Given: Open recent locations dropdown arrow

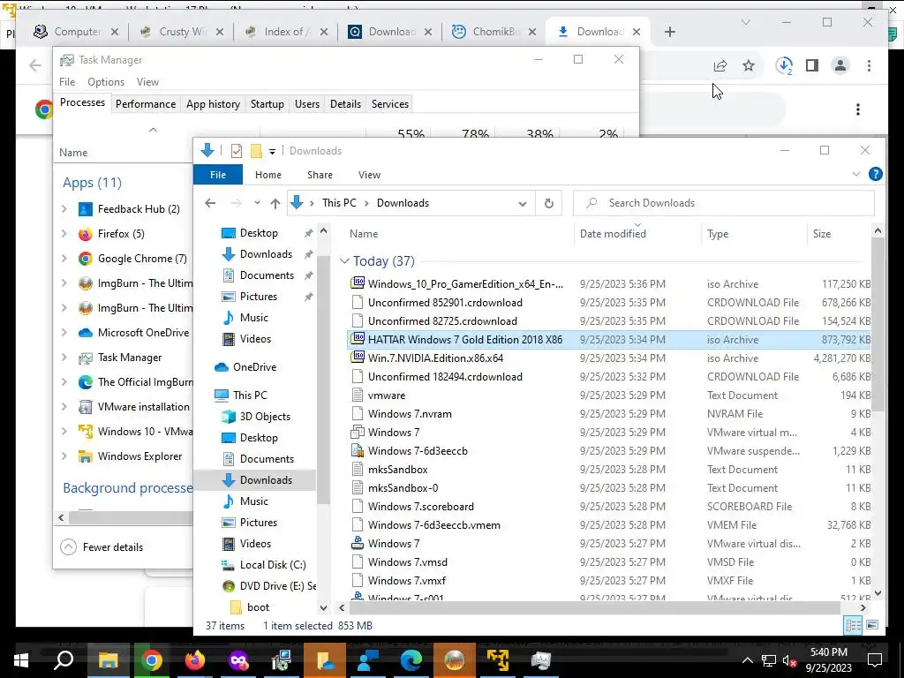Looking at the screenshot, I should [x=257, y=203].
